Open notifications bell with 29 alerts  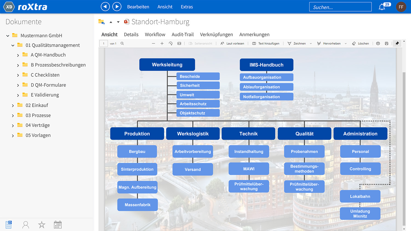pyautogui.click(x=384, y=6)
